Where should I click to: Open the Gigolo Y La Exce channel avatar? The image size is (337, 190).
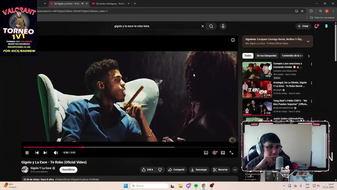25,170
